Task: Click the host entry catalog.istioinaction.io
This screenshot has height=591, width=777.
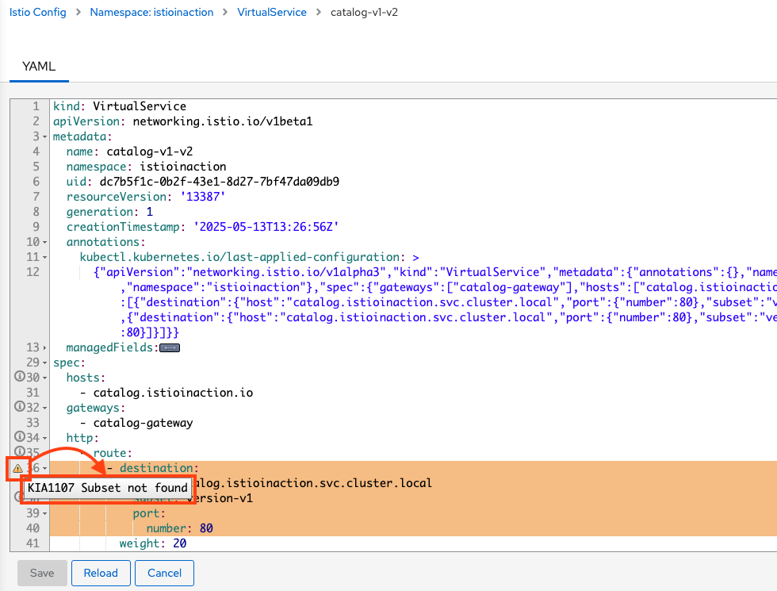Action: [x=173, y=393]
